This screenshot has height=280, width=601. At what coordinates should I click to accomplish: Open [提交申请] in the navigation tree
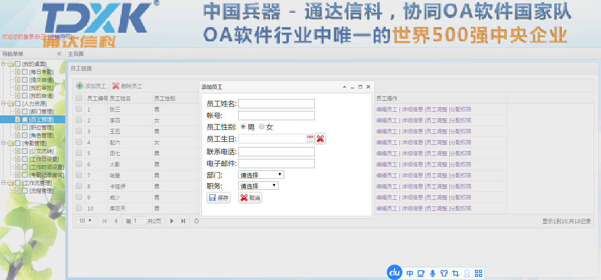click(x=41, y=80)
